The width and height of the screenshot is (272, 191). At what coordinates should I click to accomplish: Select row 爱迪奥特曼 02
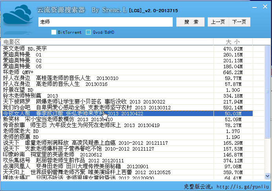click(x=127, y=60)
